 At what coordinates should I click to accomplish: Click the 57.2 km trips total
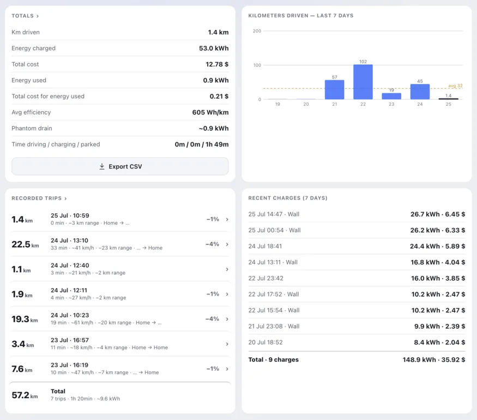pos(25,395)
